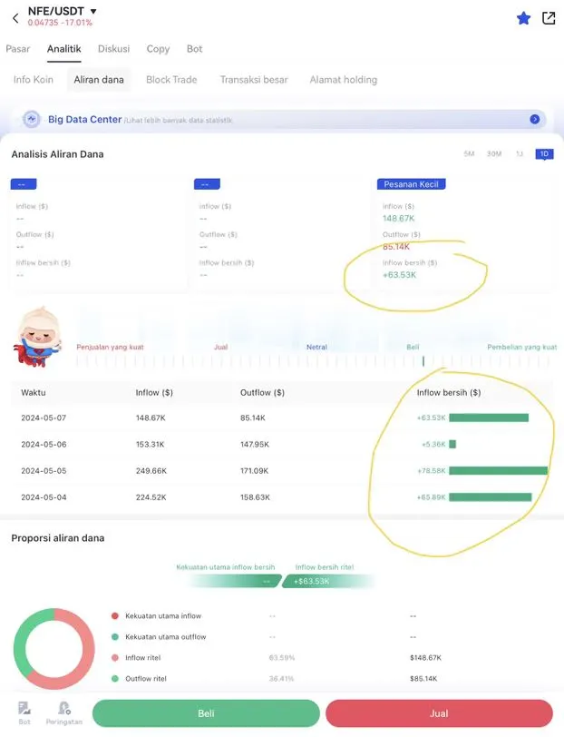Select the 2024-05-04 row date
The height and width of the screenshot is (737, 564).
coord(44,496)
